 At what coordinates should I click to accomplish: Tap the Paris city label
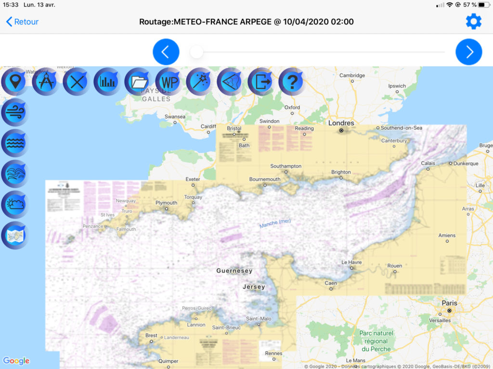tap(449, 303)
